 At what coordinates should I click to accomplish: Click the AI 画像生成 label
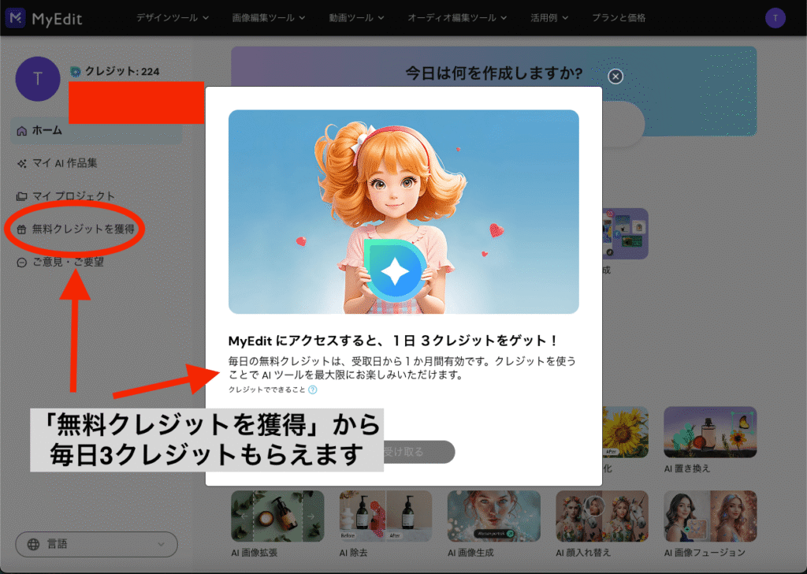click(x=470, y=553)
